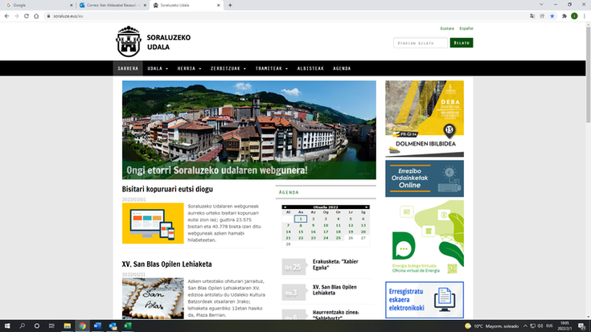Open Errezibo Ordainketak Online banner
591x332 pixels.
click(425, 178)
